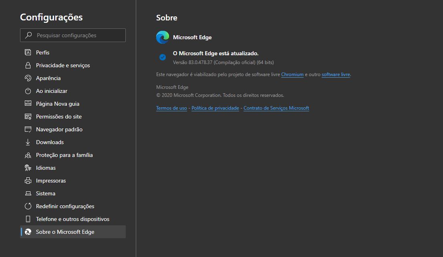Click the Aparência palette icon
This screenshot has width=443, height=257.
(x=28, y=78)
